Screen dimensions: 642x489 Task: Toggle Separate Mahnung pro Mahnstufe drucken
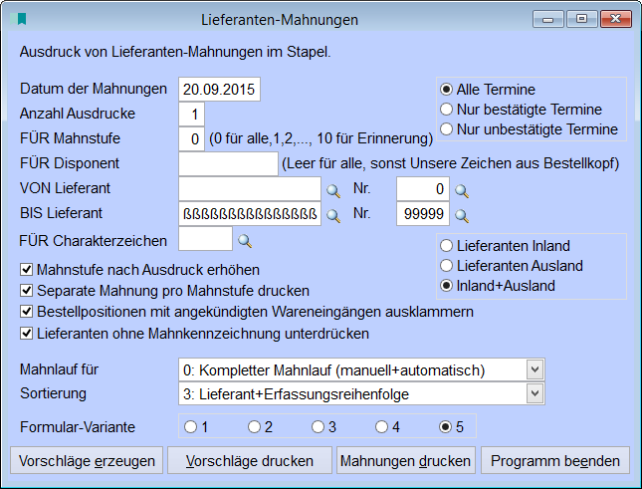(x=27, y=291)
